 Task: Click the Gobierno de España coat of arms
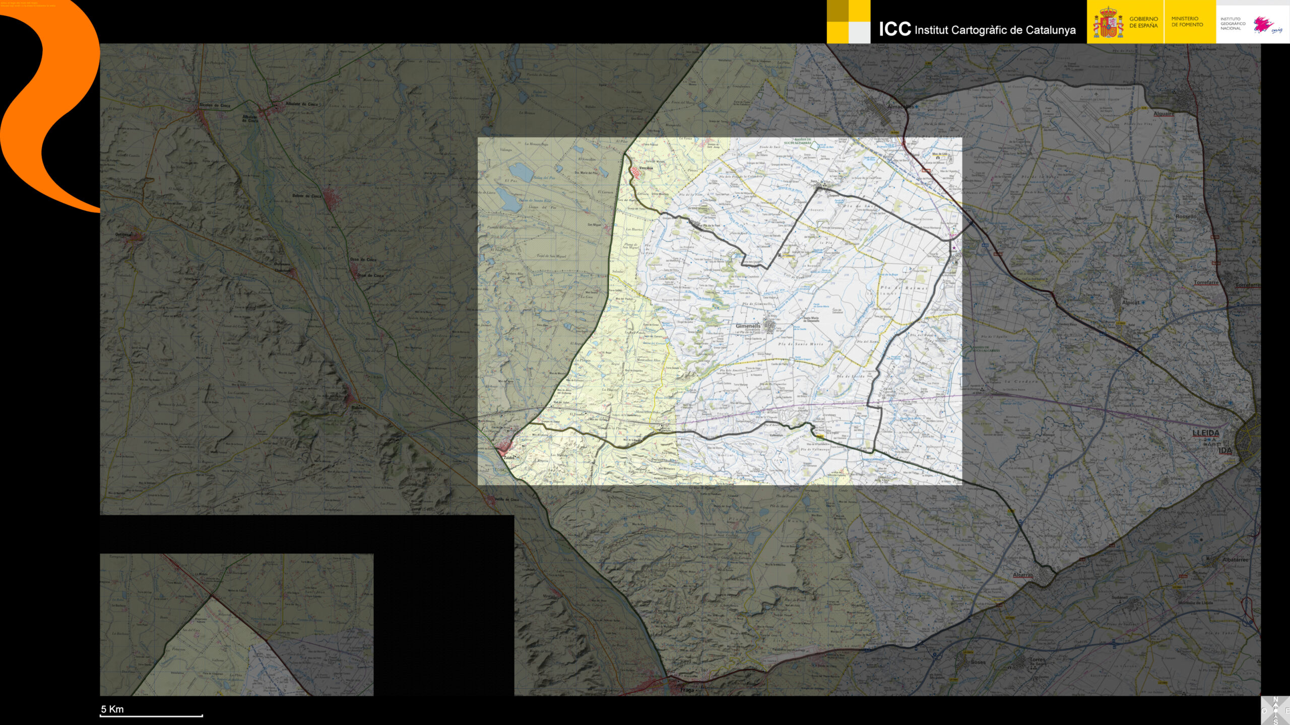coord(1108,23)
